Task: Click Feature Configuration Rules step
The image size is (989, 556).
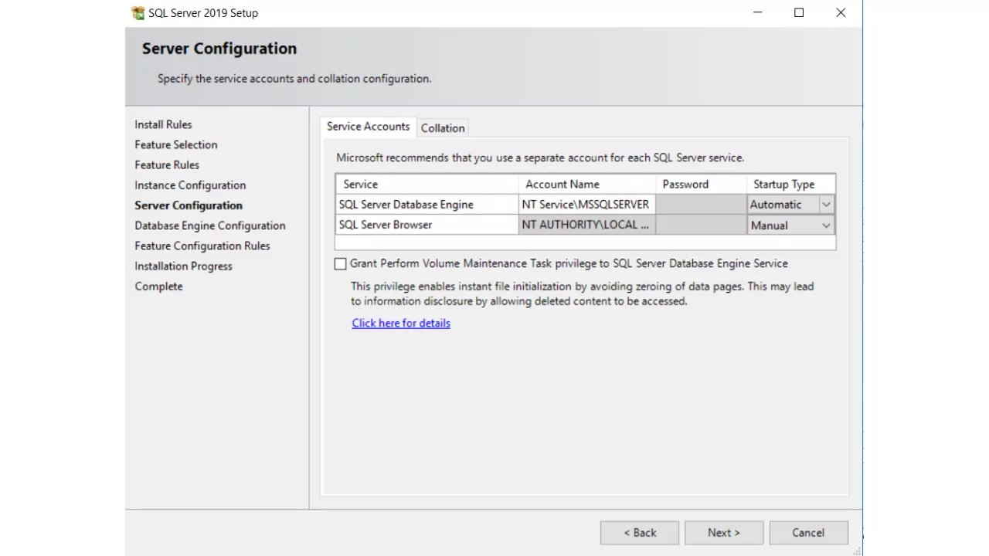Action: pos(202,246)
